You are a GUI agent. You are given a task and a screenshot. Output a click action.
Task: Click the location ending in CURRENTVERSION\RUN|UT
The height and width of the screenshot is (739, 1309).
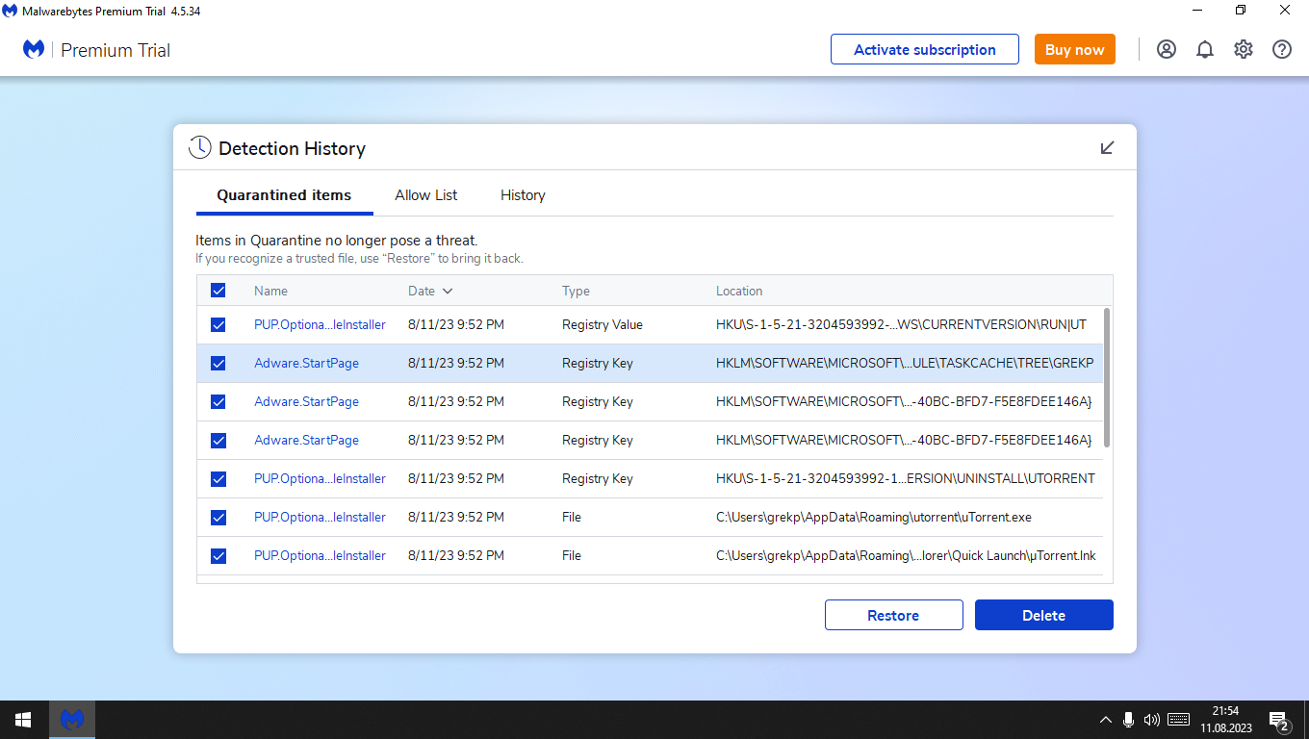[x=901, y=325]
